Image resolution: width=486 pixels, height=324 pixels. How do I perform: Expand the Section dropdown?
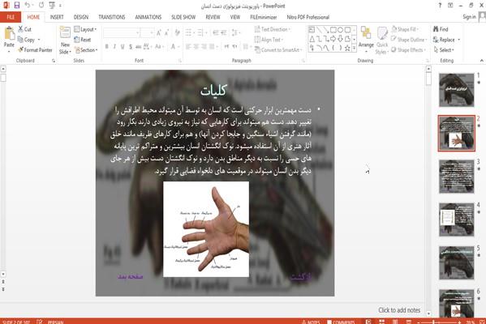(86, 50)
